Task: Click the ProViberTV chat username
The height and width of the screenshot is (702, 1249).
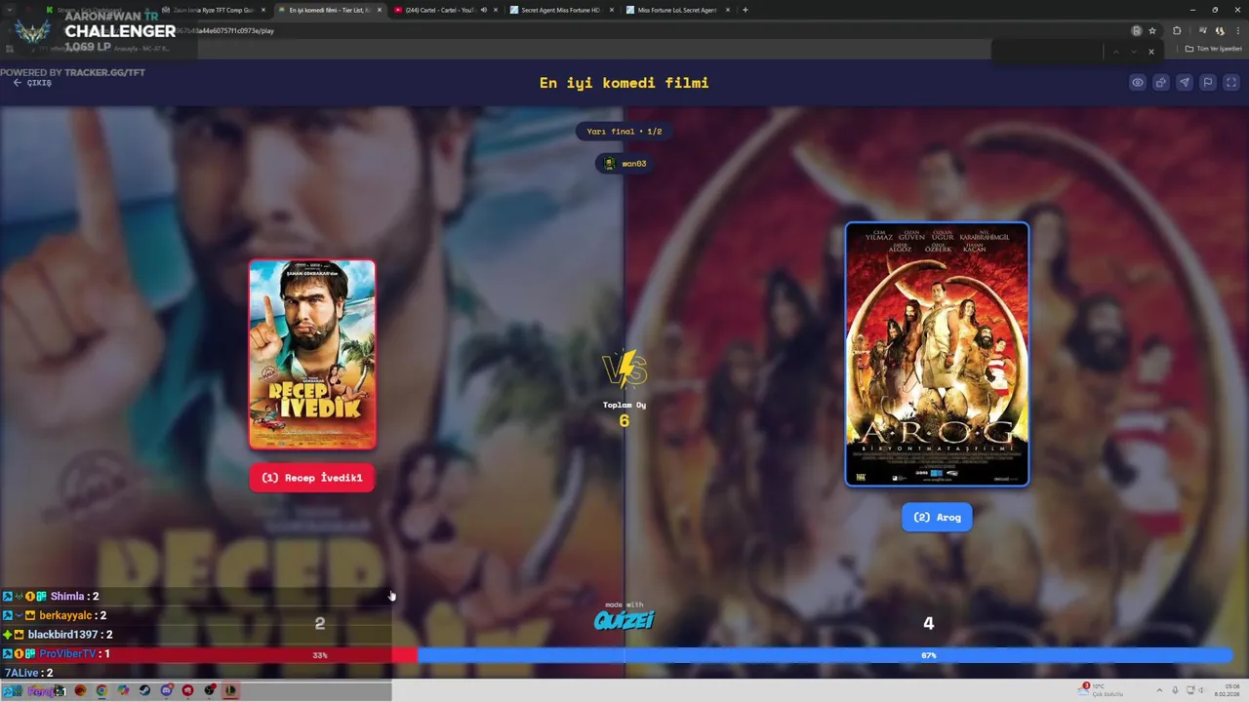Action: point(68,654)
